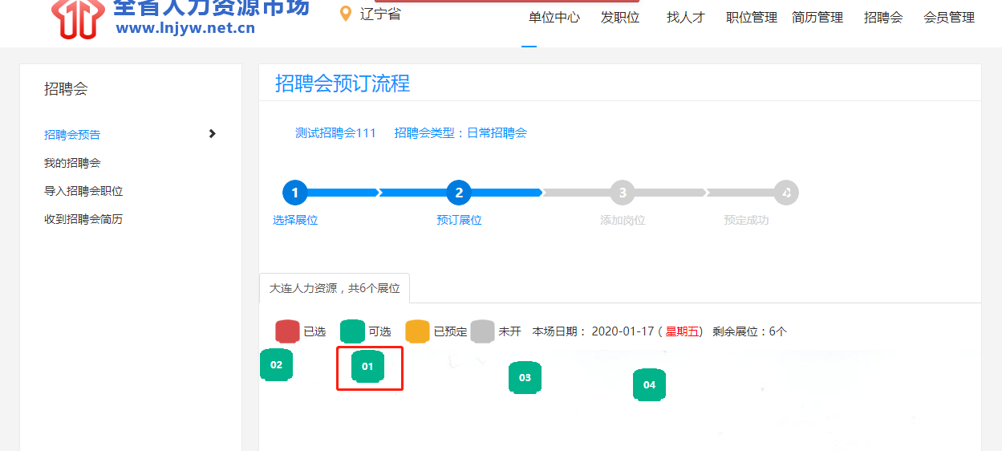The height and width of the screenshot is (451, 1002).
Task: Click the gray 未开 legend swatch
Action: (x=482, y=331)
